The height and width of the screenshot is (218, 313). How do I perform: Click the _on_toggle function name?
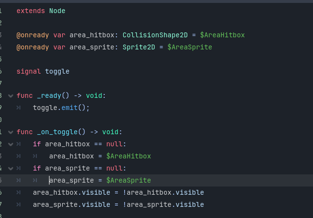click(57, 132)
